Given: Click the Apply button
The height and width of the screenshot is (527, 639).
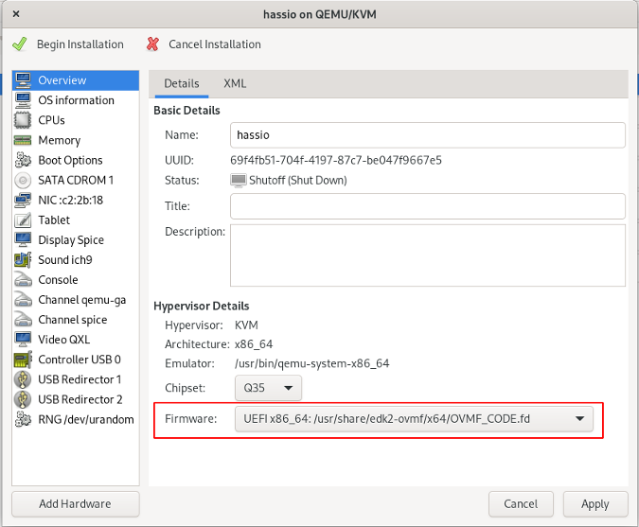Looking at the screenshot, I should coord(595,503).
